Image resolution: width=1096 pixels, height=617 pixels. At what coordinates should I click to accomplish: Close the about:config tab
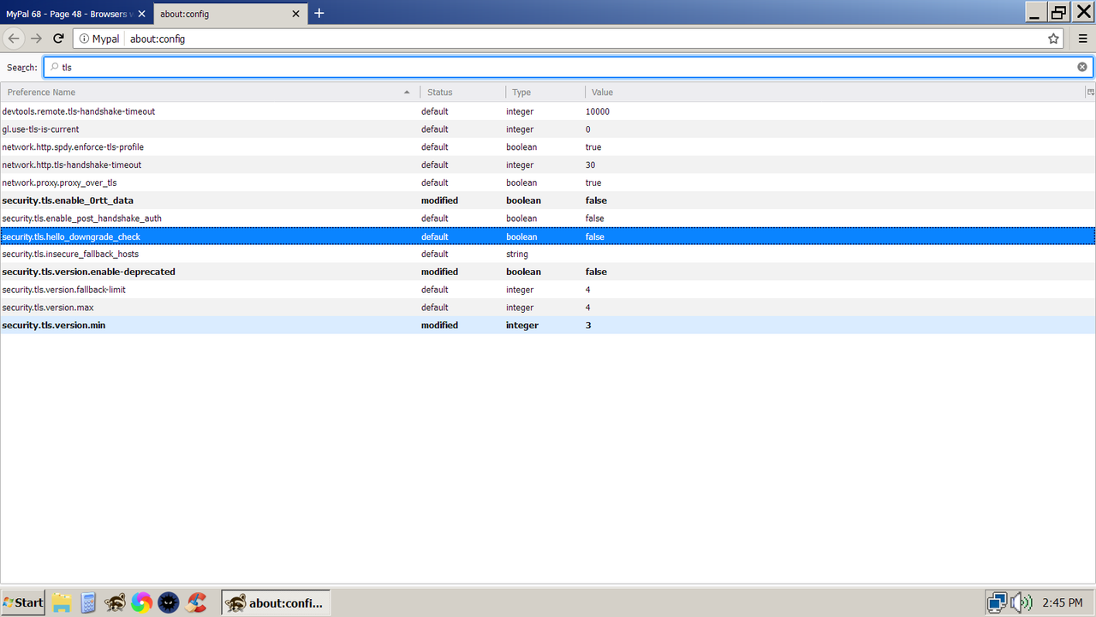pyautogui.click(x=296, y=14)
